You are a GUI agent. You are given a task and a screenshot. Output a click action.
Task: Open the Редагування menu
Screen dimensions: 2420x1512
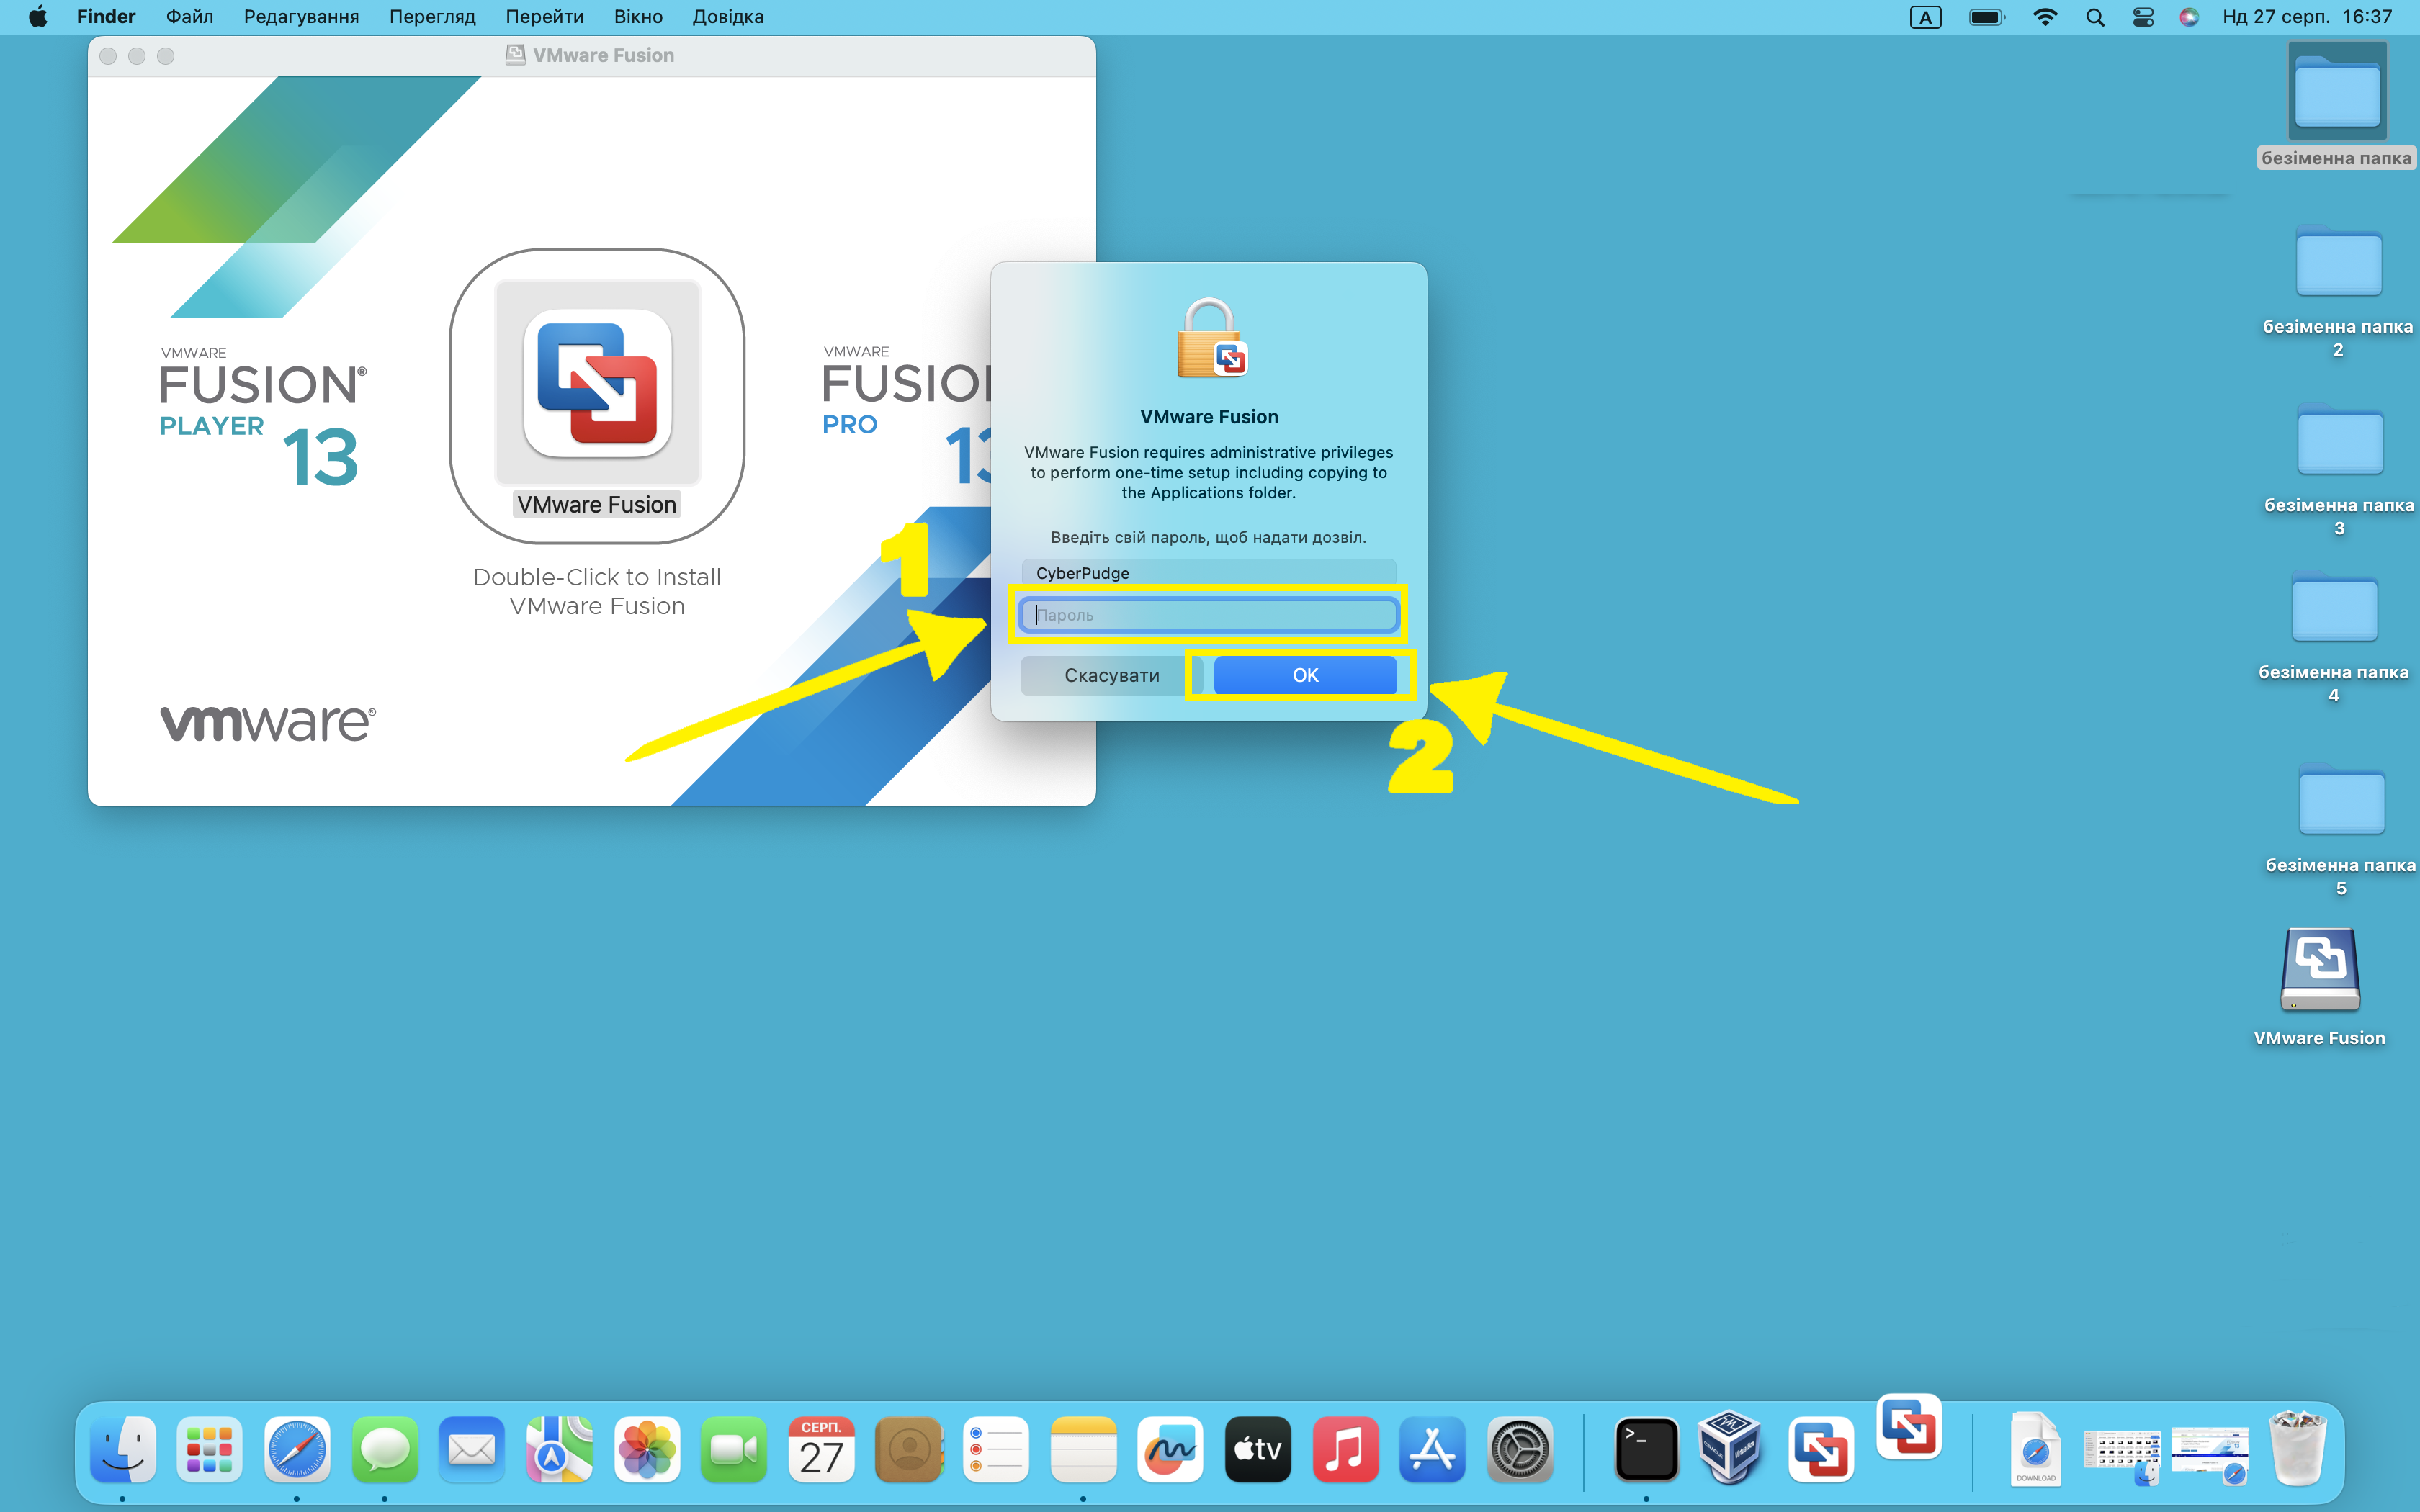coord(301,17)
